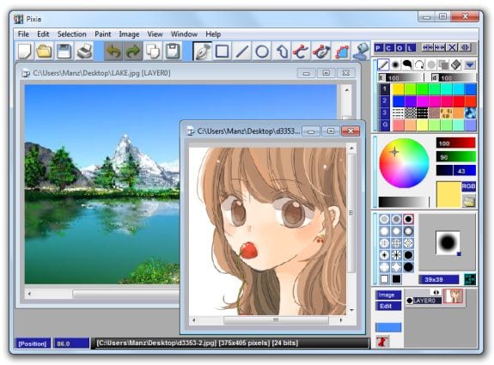The height and width of the screenshot is (365, 494).
Task: Open the folder icon under RGB button
Action: 469,201
